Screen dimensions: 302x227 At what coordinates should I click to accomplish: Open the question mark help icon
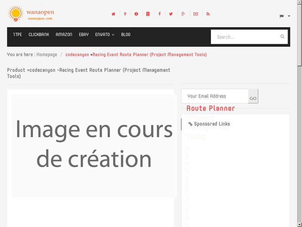point(125,14)
